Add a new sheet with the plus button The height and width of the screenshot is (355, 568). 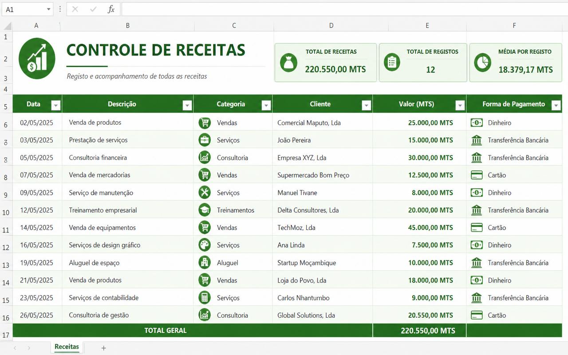(104, 348)
